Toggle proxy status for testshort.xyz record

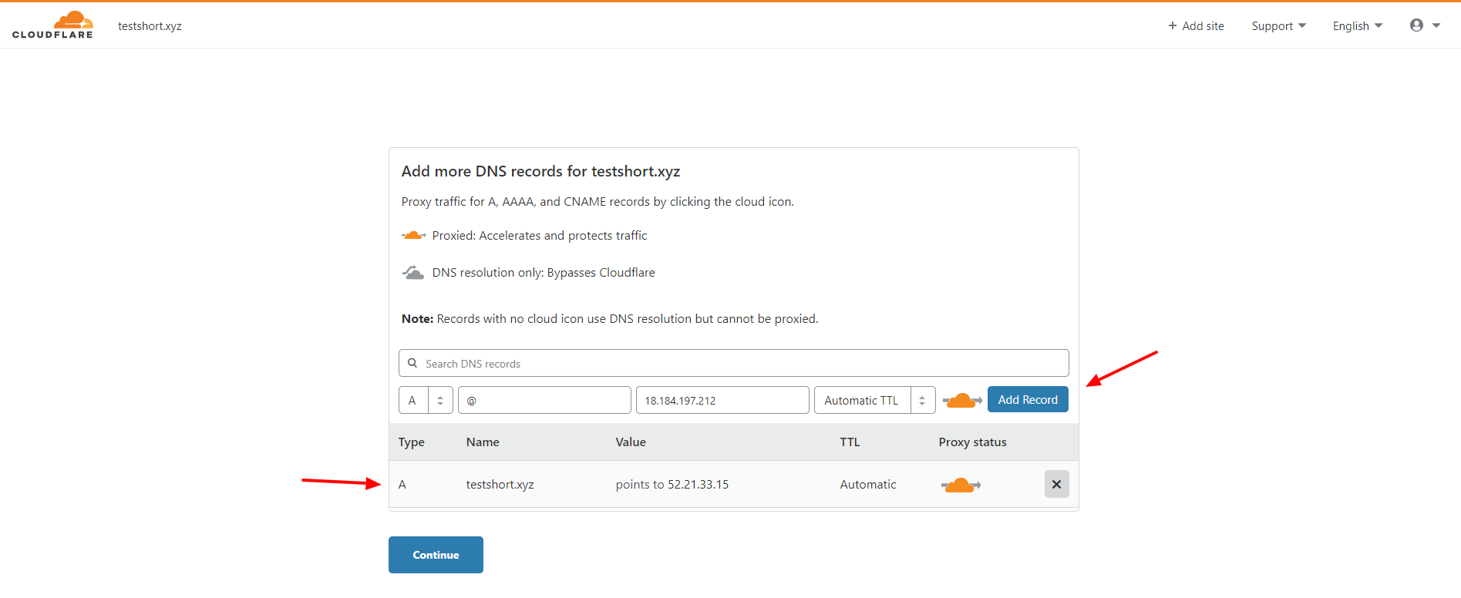click(x=961, y=485)
